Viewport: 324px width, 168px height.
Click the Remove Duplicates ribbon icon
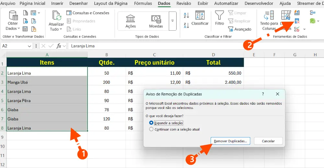click(x=297, y=21)
